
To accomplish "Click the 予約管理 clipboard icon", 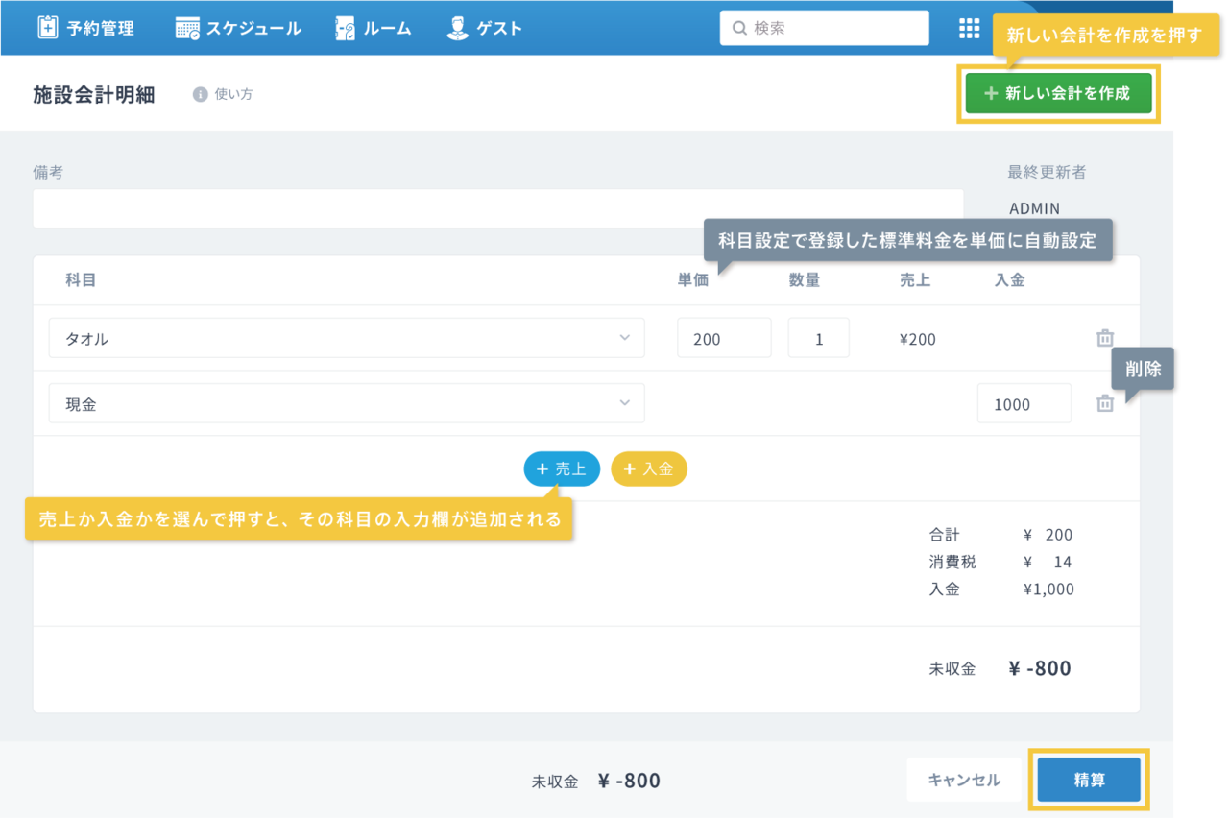I will pyautogui.click(x=47, y=28).
